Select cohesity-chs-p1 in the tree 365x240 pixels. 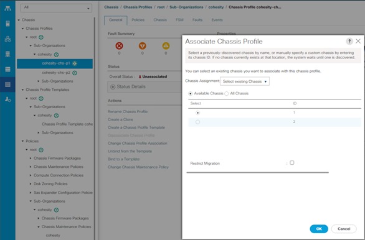[x=55, y=63]
